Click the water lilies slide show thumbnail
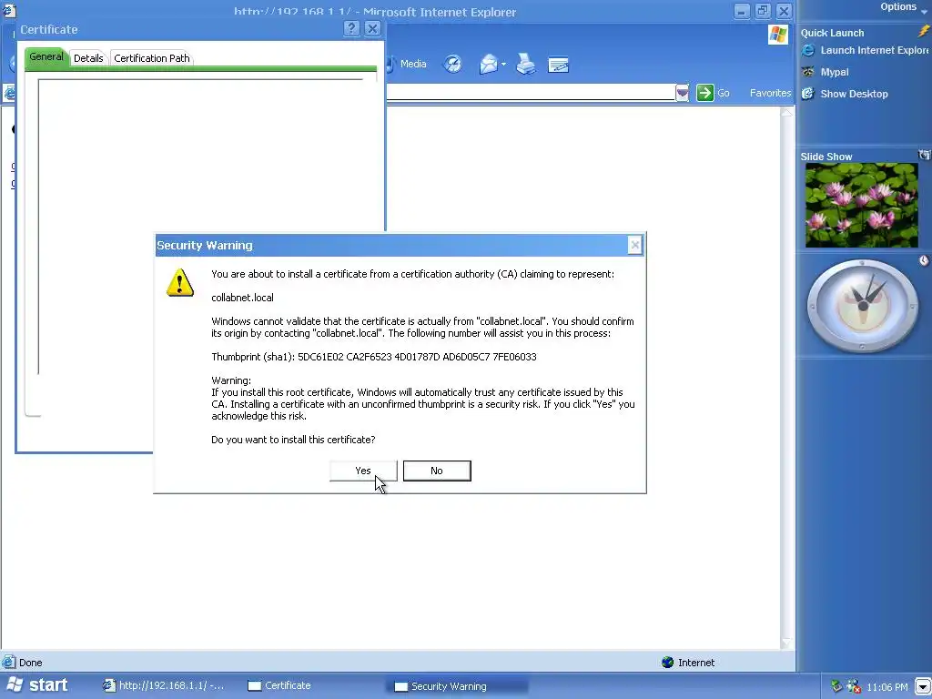932x699 pixels. (x=861, y=205)
